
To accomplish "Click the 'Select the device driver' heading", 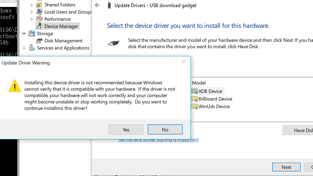I will (188, 26).
